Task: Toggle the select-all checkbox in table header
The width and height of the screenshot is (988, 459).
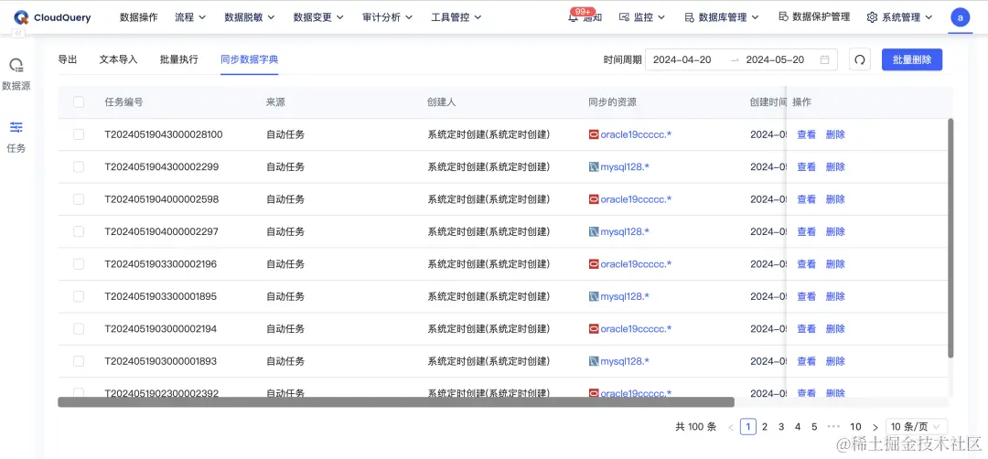Action: click(x=79, y=102)
